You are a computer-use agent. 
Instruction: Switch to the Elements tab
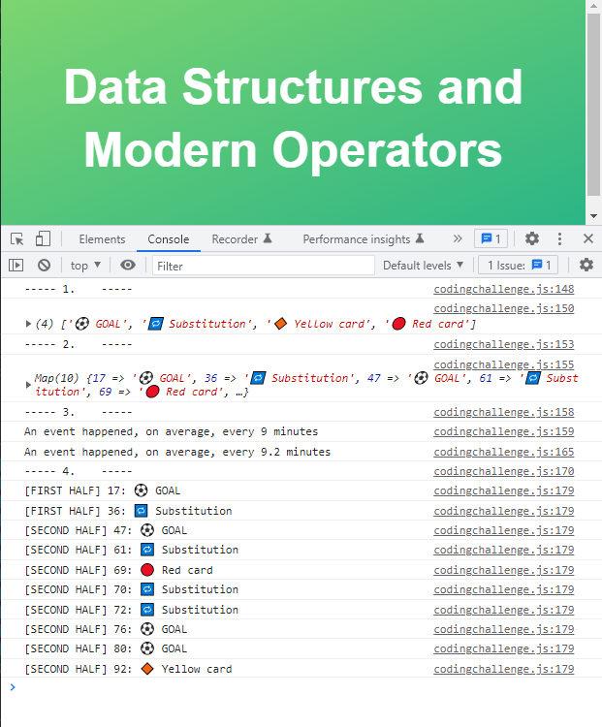(x=102, y=239)
